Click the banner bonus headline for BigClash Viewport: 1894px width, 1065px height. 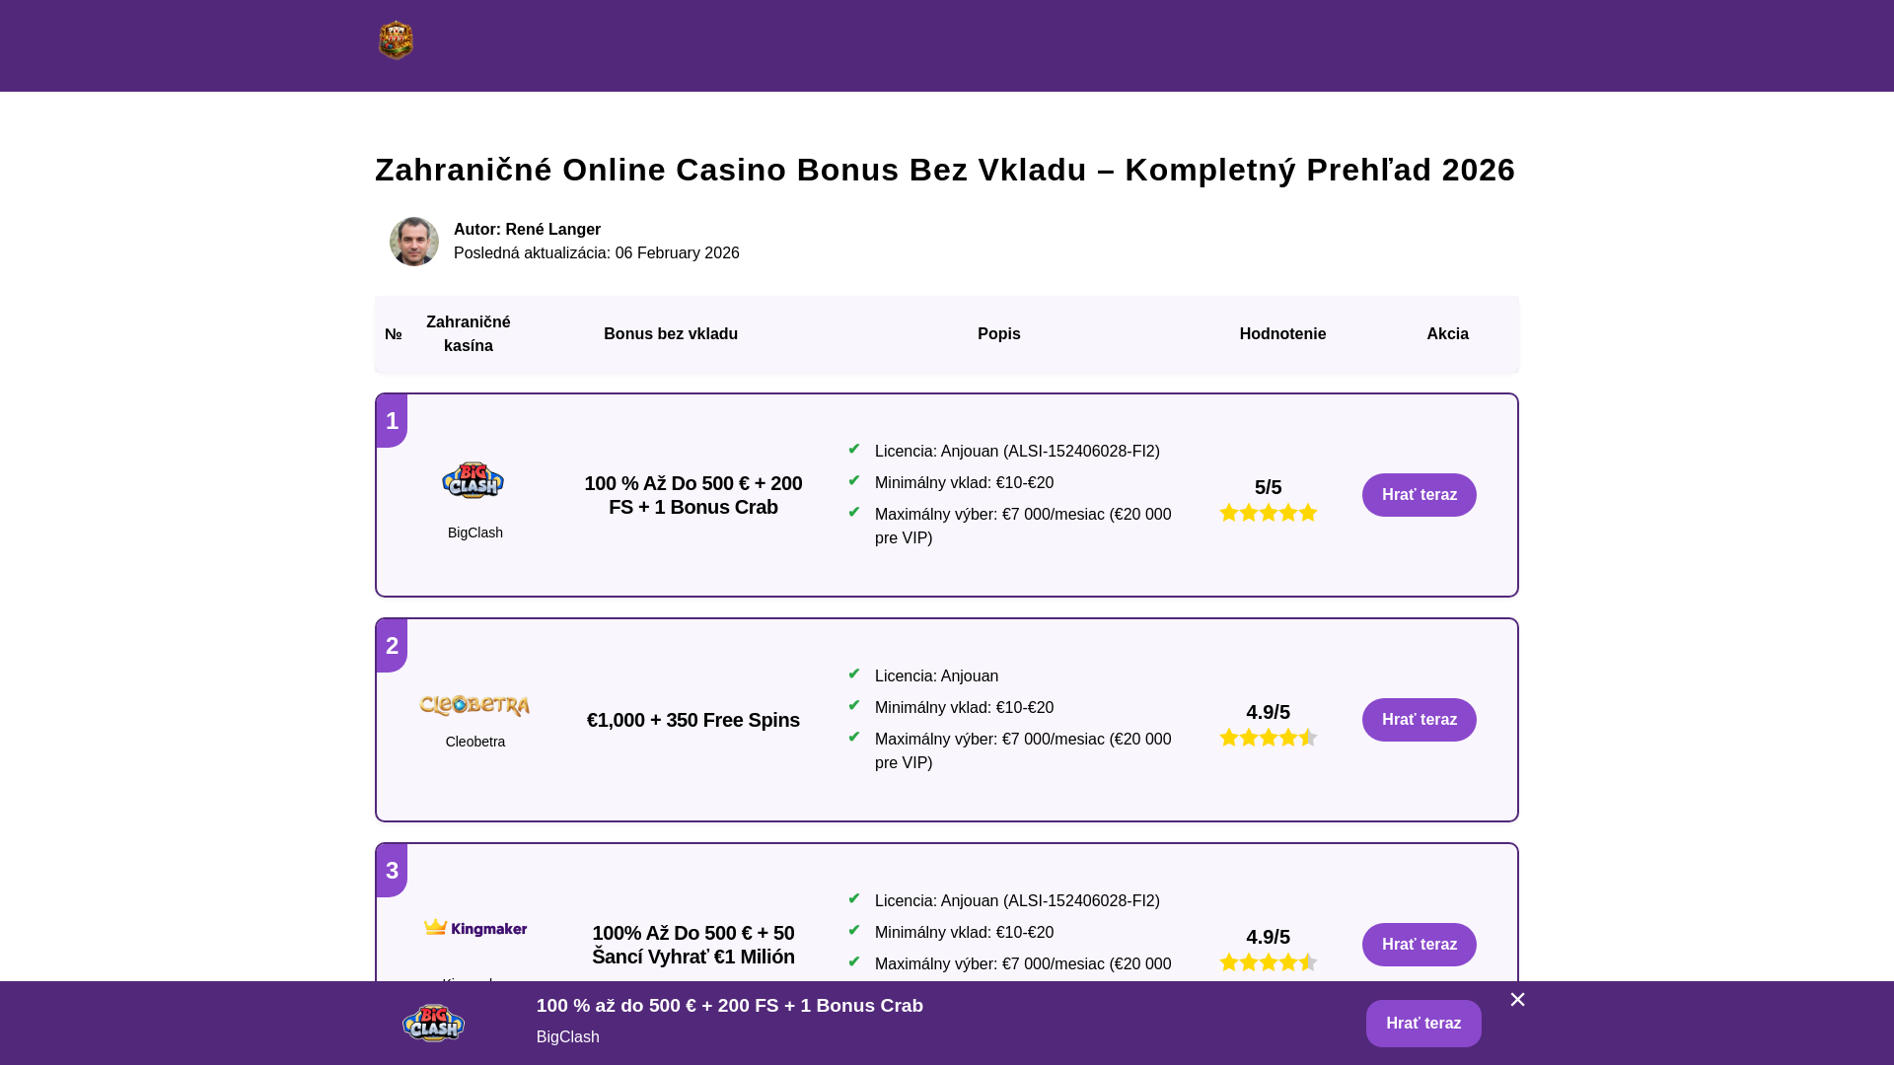[730, 1006]
